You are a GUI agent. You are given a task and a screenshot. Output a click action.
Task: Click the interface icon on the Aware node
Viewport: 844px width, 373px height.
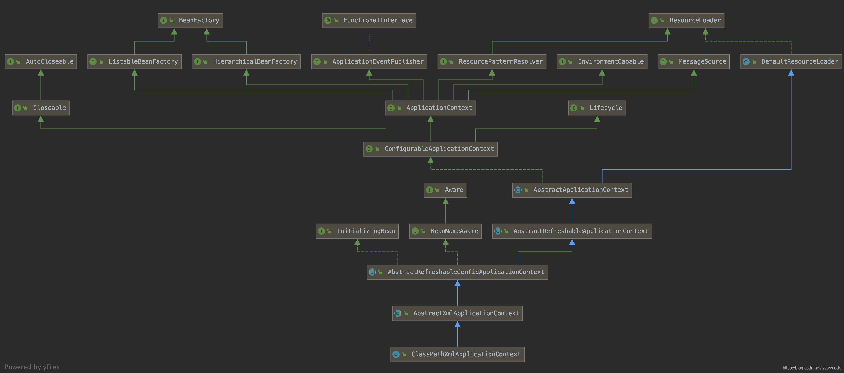coord(429,190)
